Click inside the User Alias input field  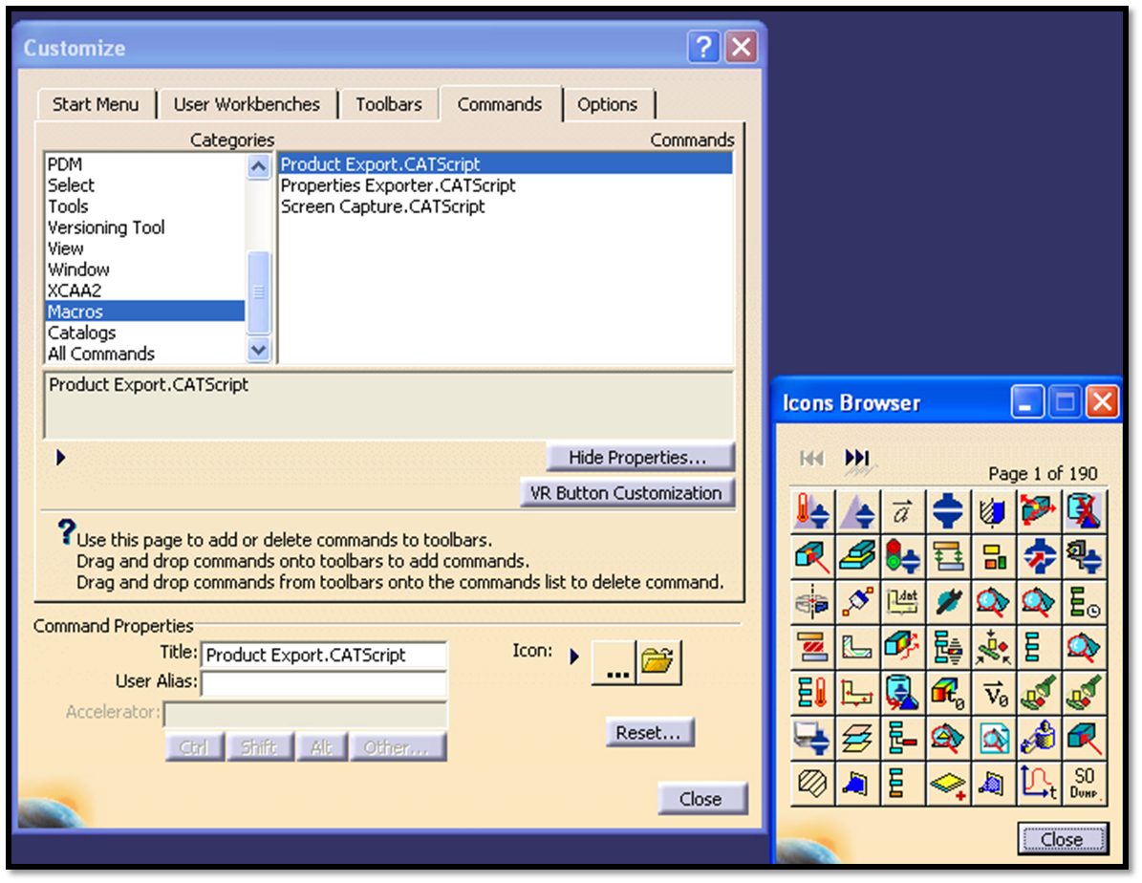(x=323, y=682)
